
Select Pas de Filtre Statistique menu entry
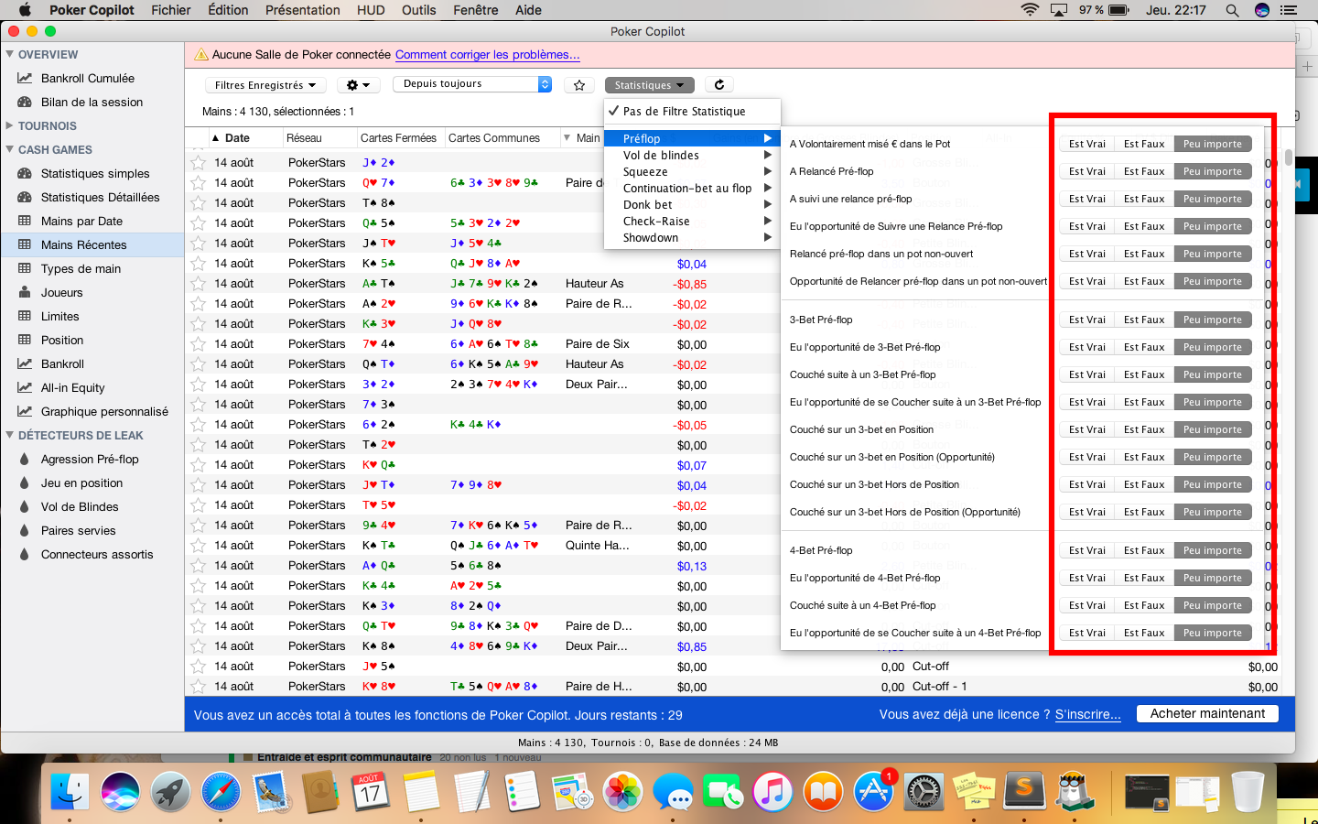[x=692, y=112]
